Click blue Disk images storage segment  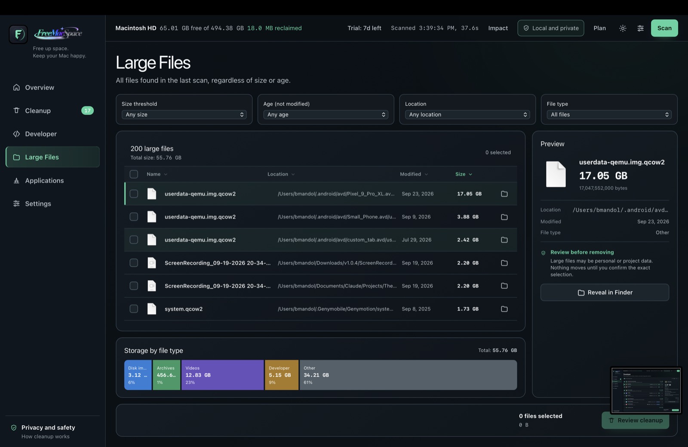pyautogui.click(x=138, y=375)
